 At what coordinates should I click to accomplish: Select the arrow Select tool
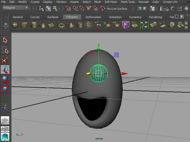pos(5,40)
